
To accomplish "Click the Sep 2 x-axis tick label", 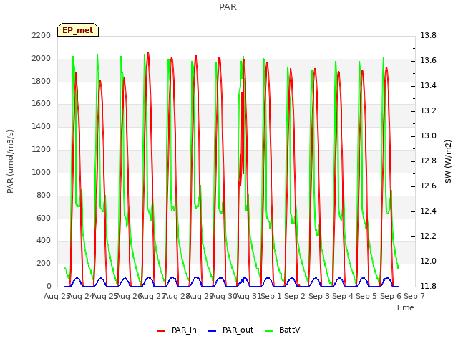I will [295, 296].
